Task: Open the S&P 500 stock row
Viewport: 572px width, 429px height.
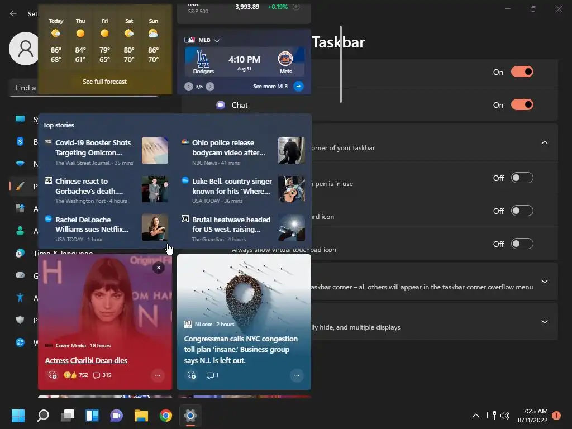Action: coord(244,9)
